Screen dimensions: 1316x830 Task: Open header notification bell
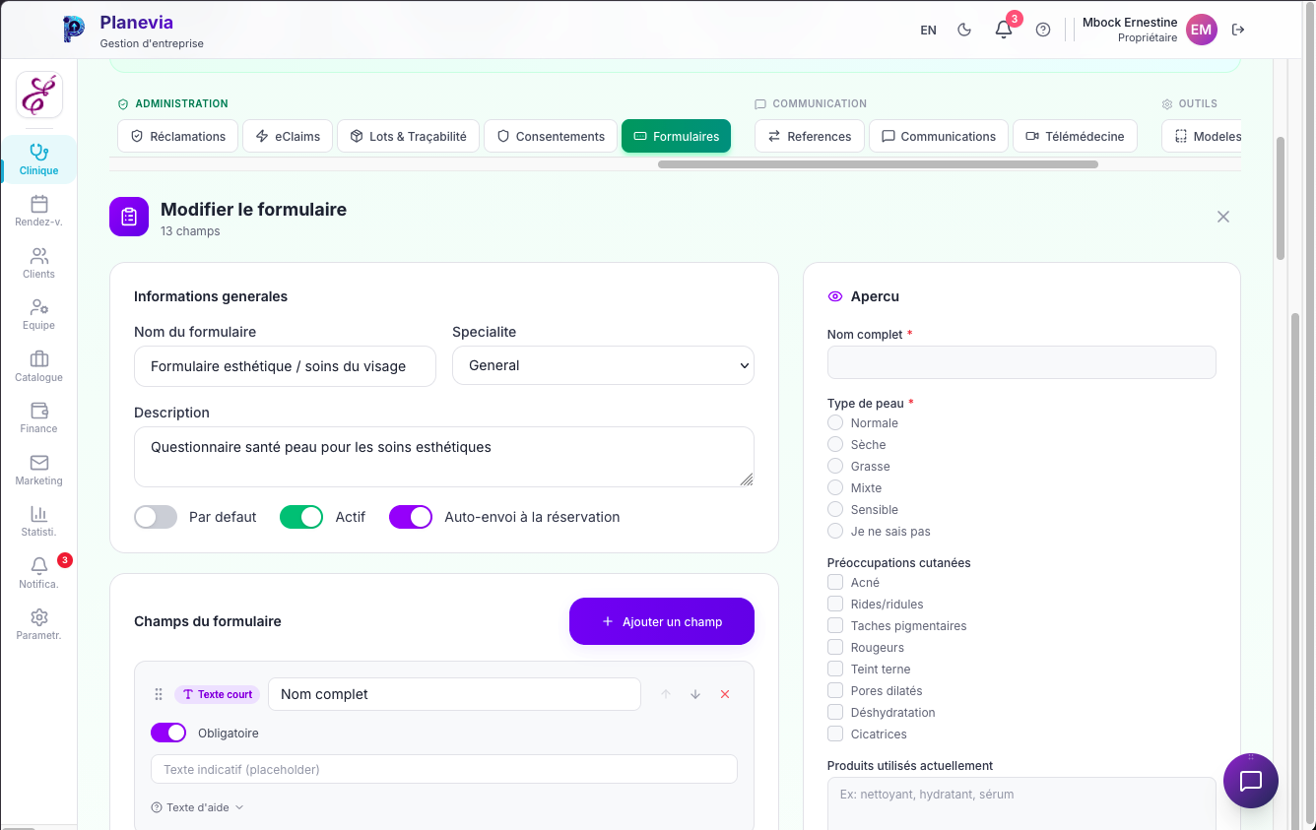coord(1004,30)
